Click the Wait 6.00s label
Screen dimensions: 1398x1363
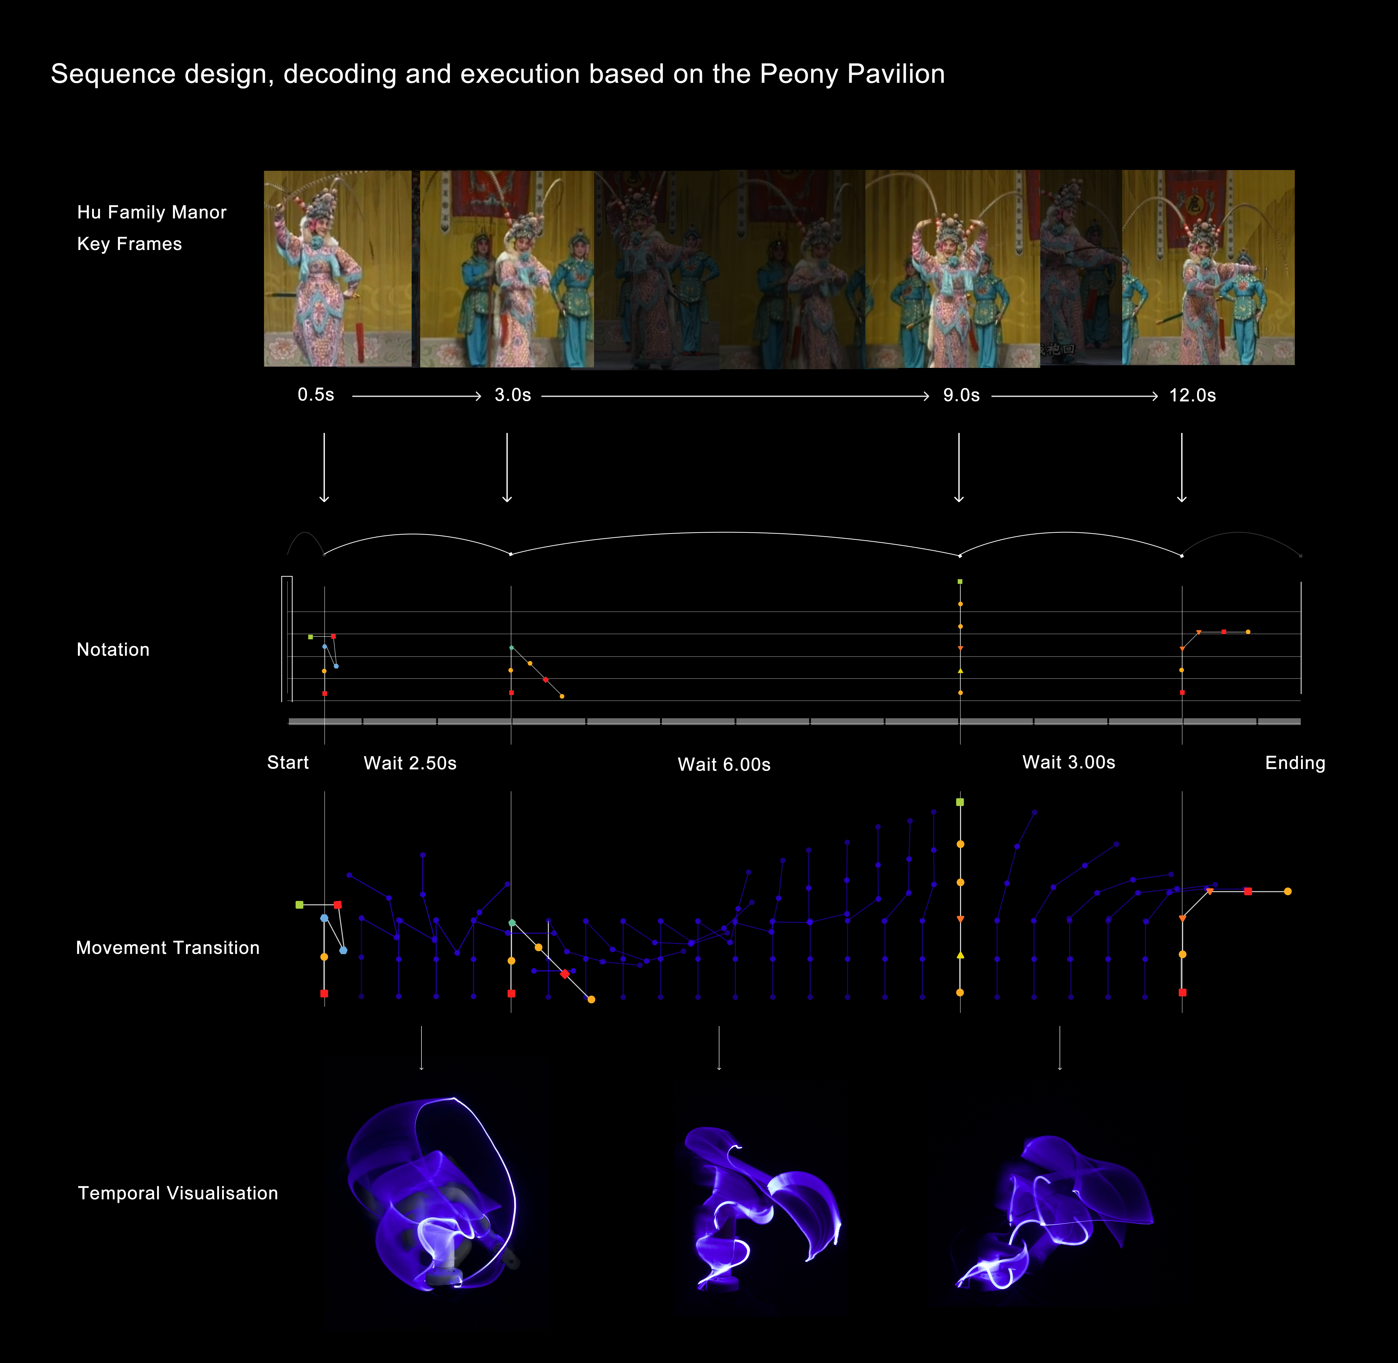coord(724,764)
